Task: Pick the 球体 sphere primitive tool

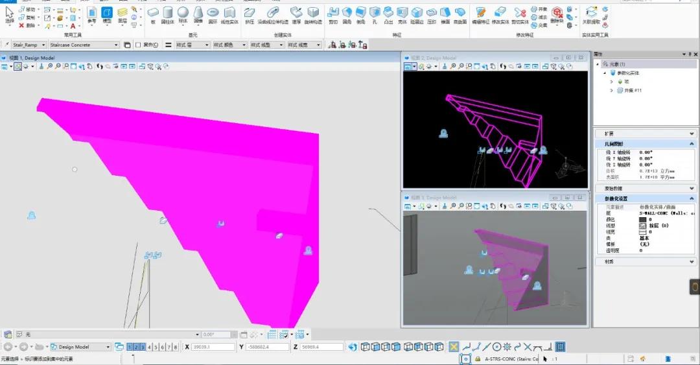Action: click(x=183, y=15)
